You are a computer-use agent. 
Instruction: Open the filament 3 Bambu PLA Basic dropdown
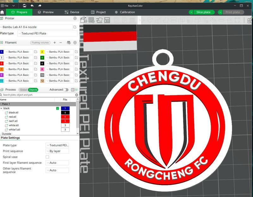pos(19,57)
